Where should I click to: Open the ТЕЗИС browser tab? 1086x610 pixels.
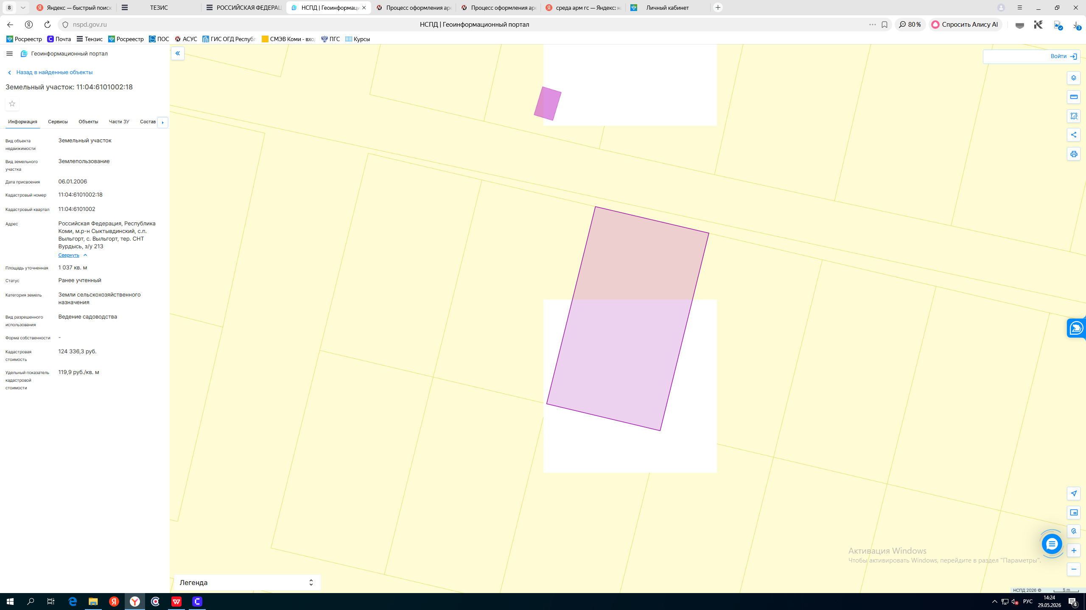coord(159,8)
